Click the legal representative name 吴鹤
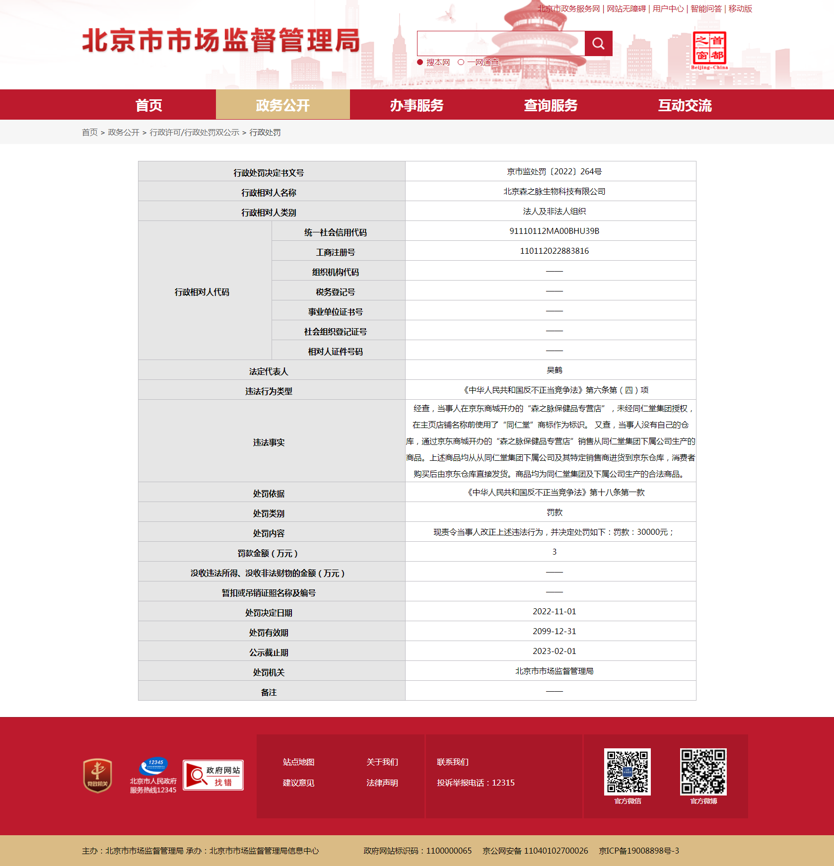Viewport: 834px width, 866px height. (x=554, y=370)
